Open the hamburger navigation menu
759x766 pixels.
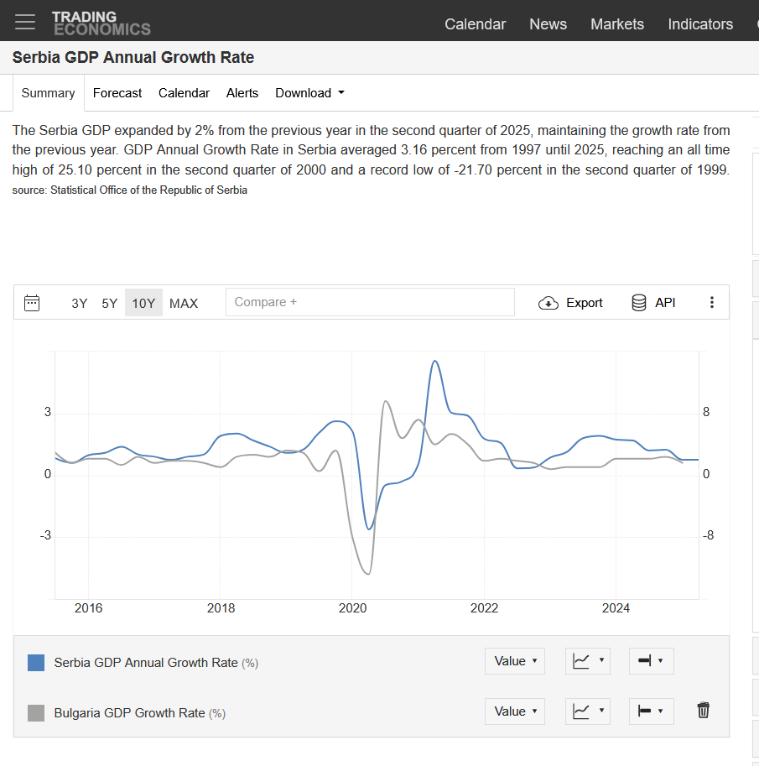[25, 22]
